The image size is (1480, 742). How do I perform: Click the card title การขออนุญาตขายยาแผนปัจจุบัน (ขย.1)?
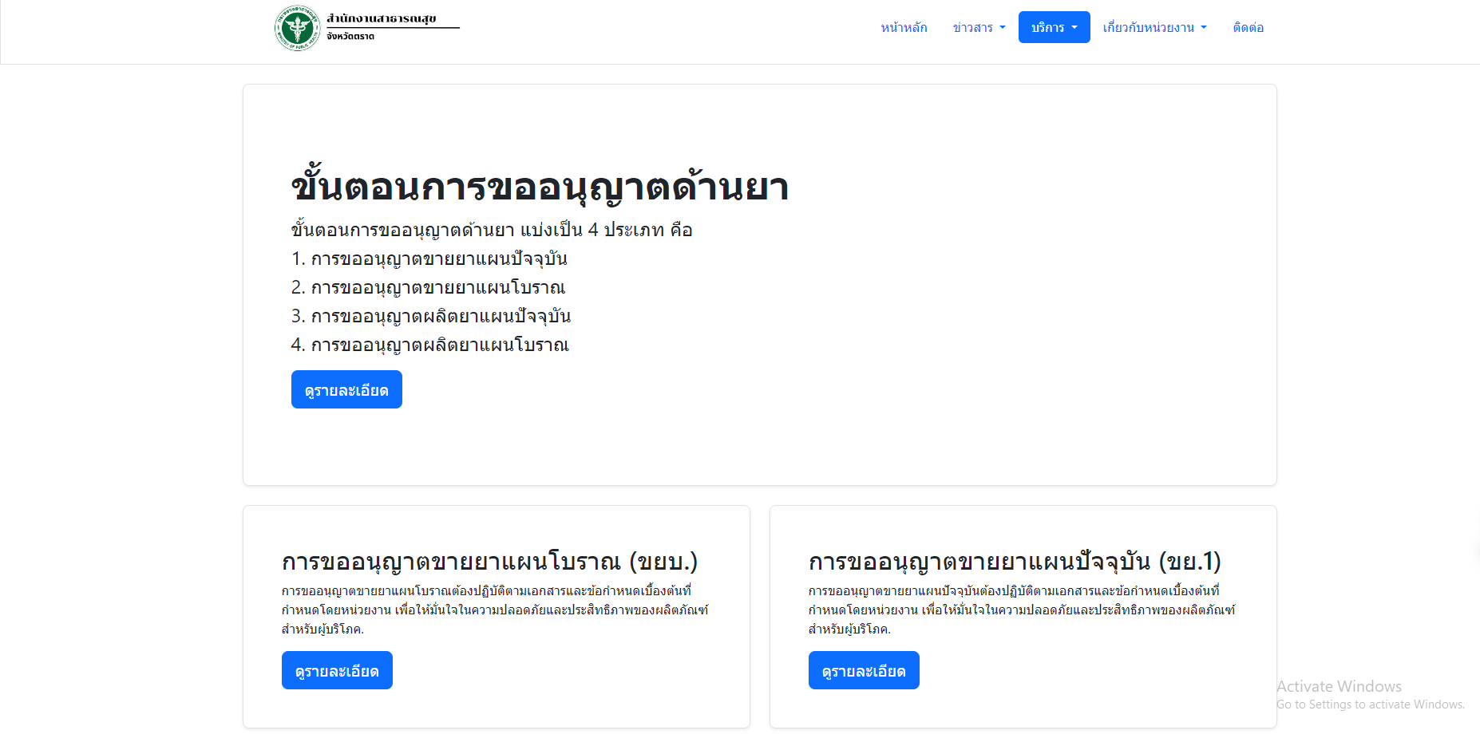[1015, 562]
